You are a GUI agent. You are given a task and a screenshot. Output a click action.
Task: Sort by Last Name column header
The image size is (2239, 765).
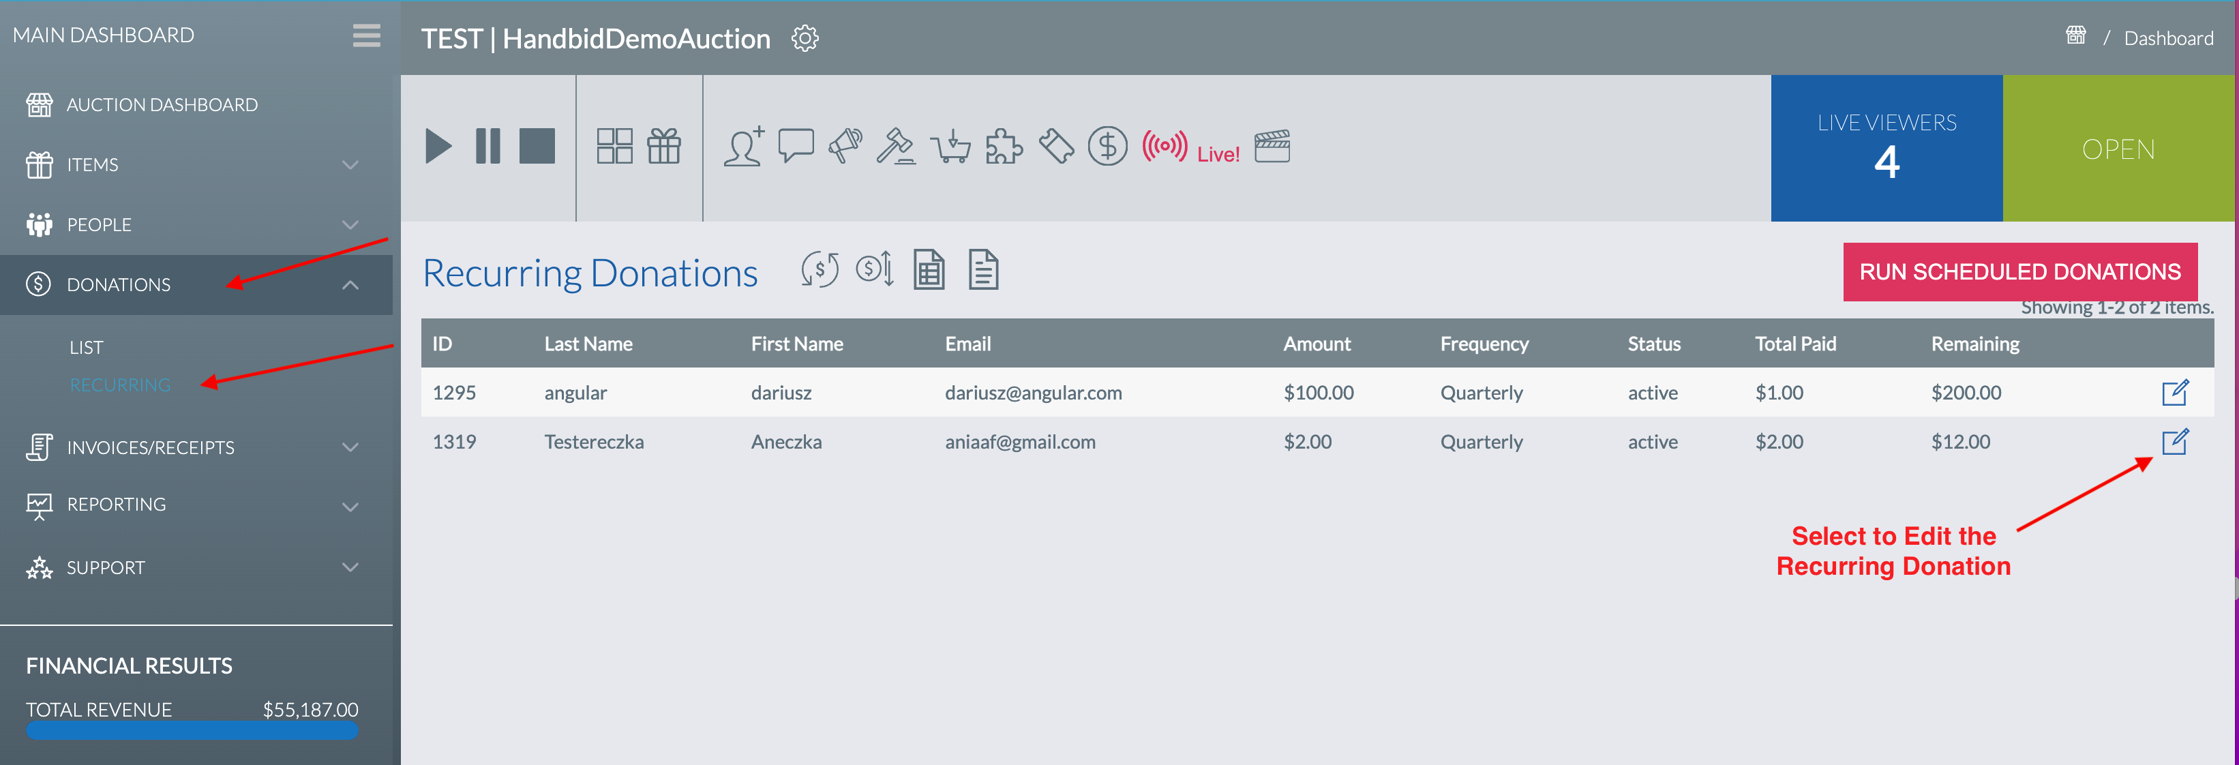point(588,344)
